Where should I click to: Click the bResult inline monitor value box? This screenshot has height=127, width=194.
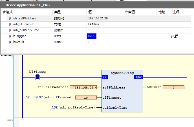173,87
